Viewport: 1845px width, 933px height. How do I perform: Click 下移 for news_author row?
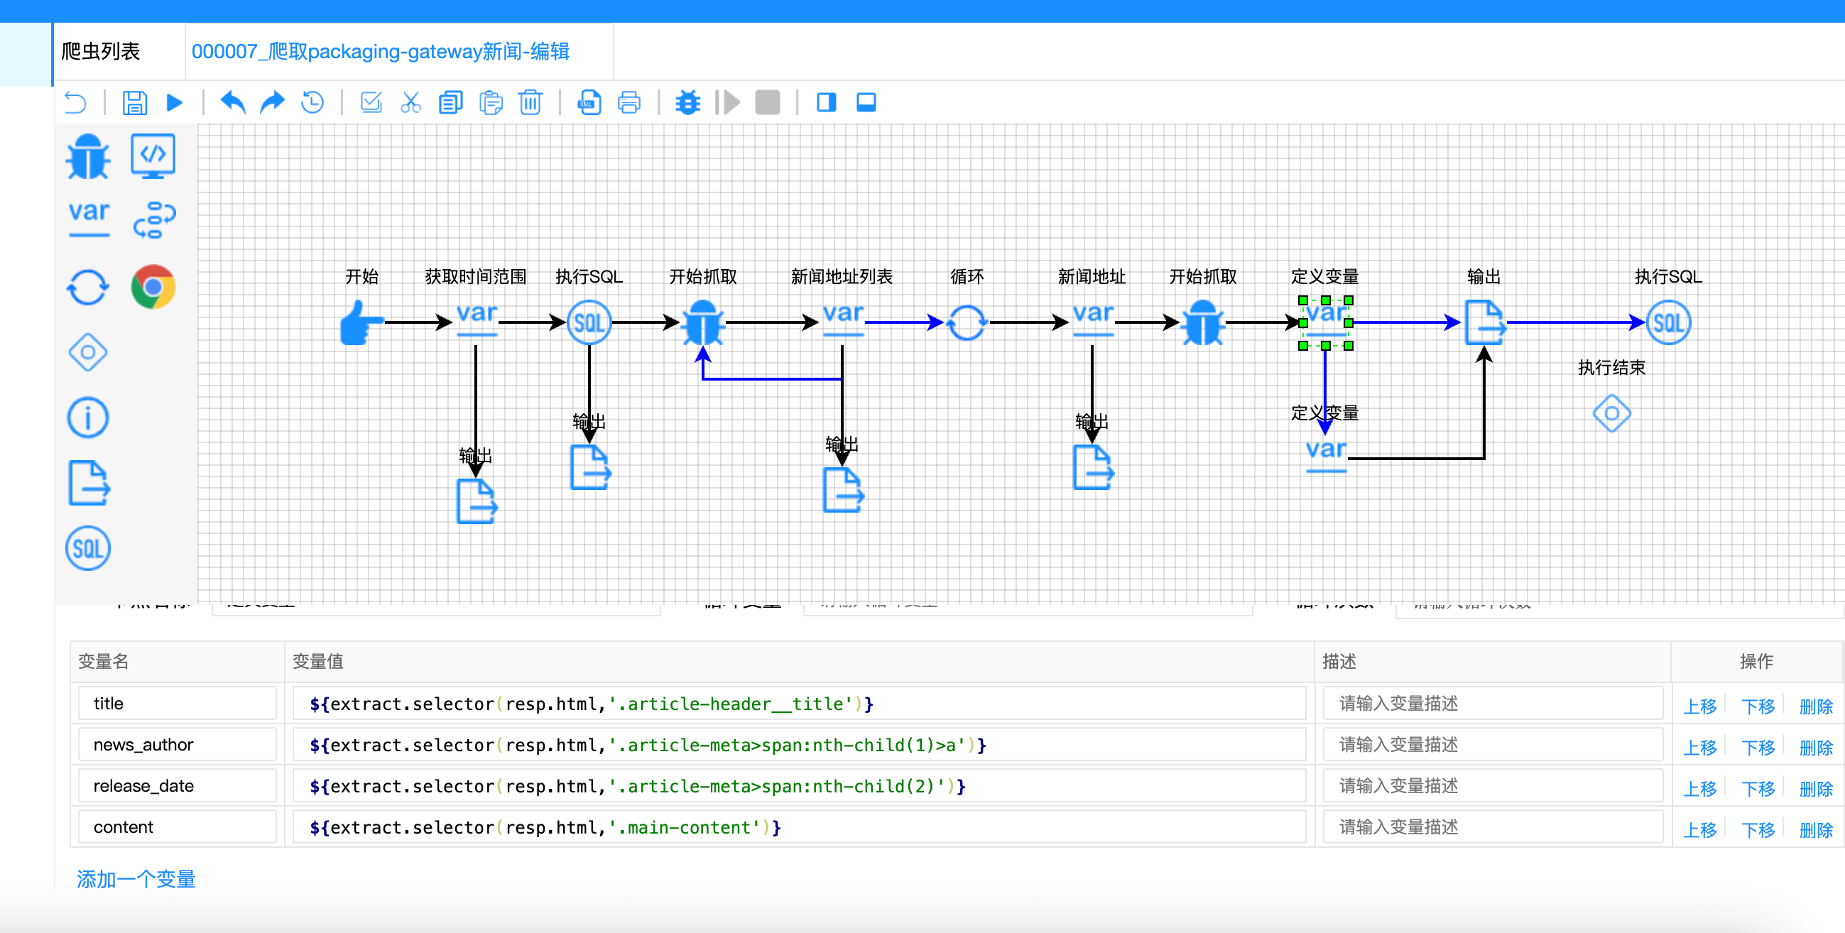pos(1757,748)
